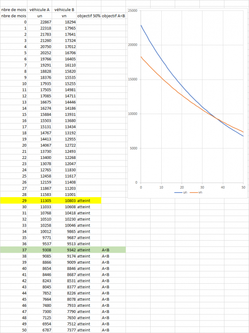
Task: Click the 25000 label on chart vertical axis
Action: pos(133,11)
